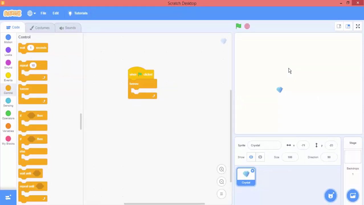364x205 pixels.
Task: Click the Direction field showing 90
Action: (x=329, y=157)
